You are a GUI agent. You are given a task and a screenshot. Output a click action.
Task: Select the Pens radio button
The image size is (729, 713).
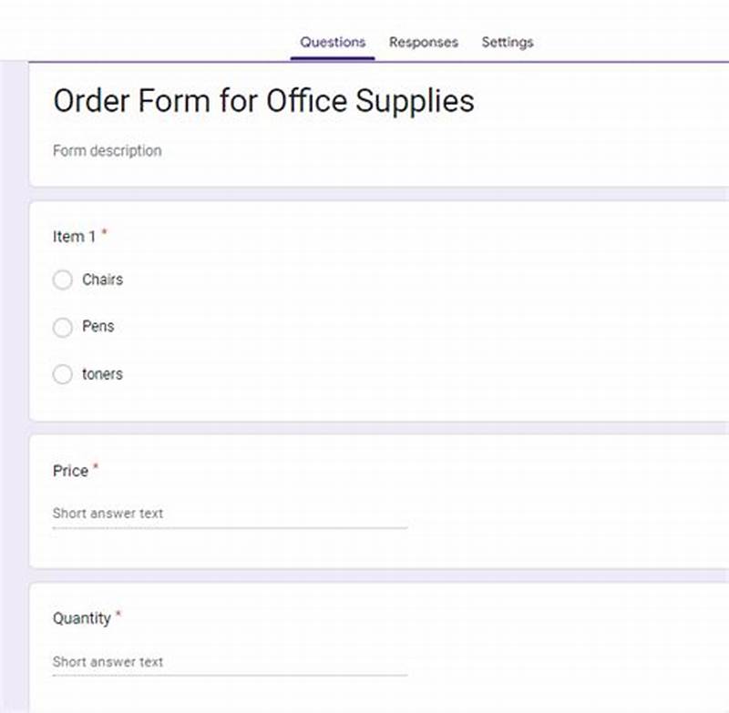tap(62, 327)
